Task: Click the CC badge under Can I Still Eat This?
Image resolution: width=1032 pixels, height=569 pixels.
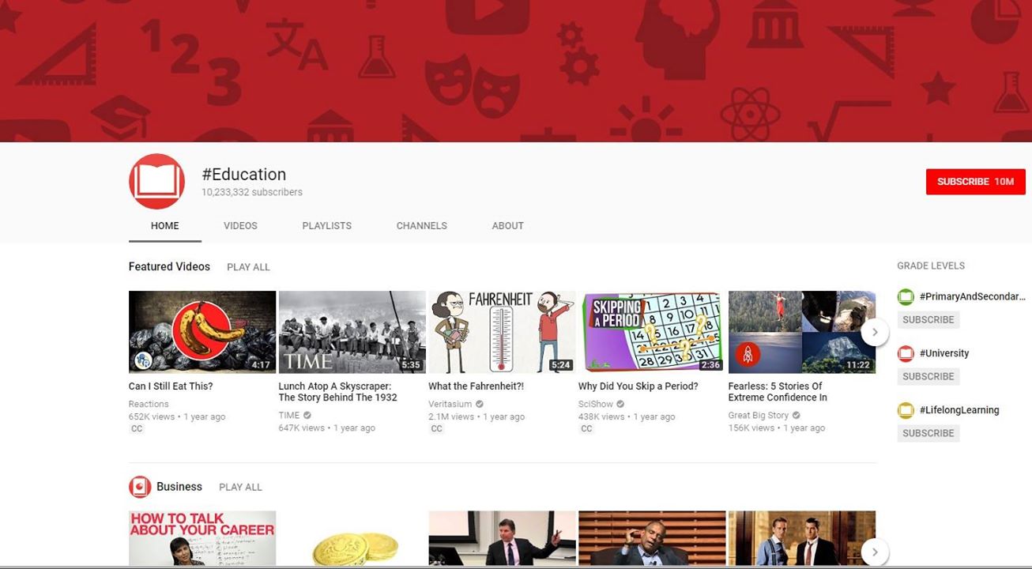Action: [x=137, y=428]
